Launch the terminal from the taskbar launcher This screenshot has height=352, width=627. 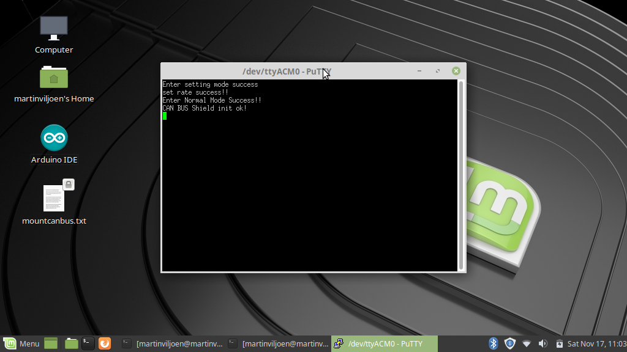[x=88, y=343]
